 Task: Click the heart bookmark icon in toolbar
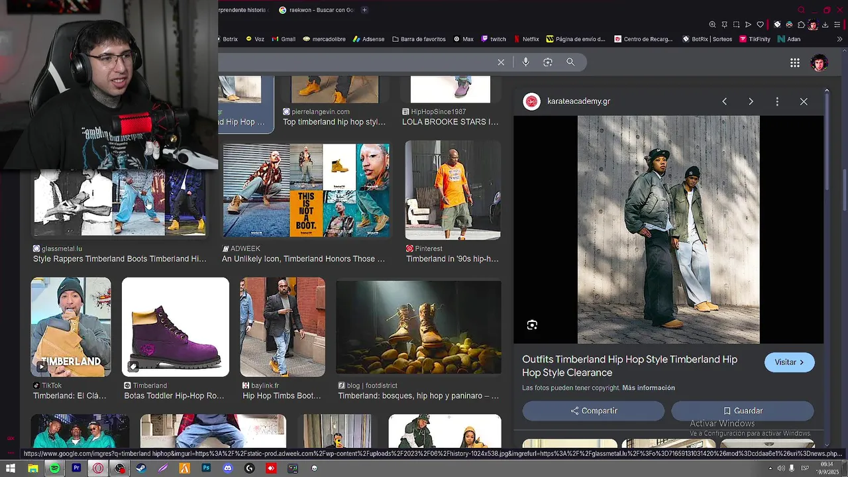pyautogui.click(x=760, y=25)
